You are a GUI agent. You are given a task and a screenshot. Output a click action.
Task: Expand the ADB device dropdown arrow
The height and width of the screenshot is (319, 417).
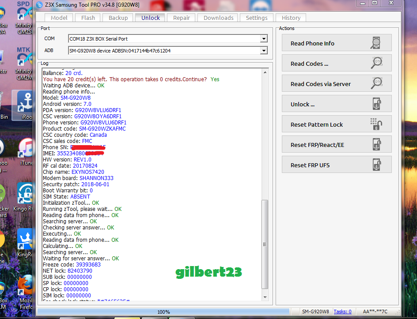pos(264,50)
